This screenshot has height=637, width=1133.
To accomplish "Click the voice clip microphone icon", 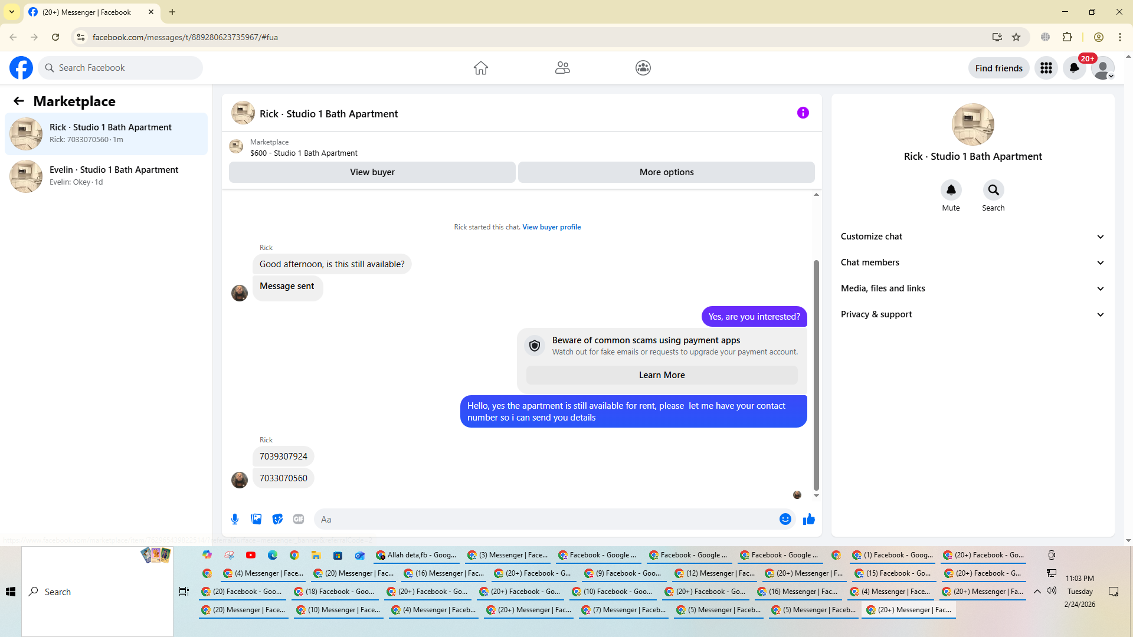I will pos(235,519).
